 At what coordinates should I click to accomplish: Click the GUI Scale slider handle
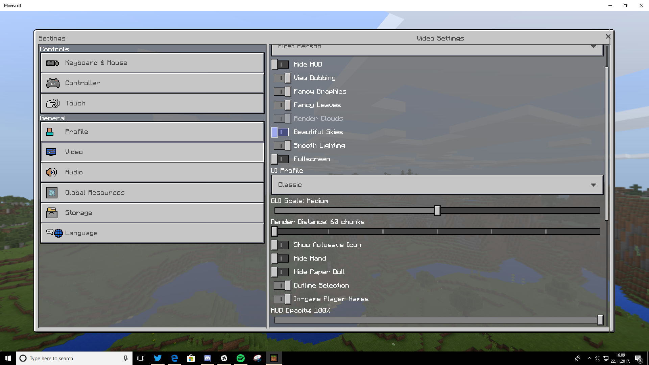(437, 211)
